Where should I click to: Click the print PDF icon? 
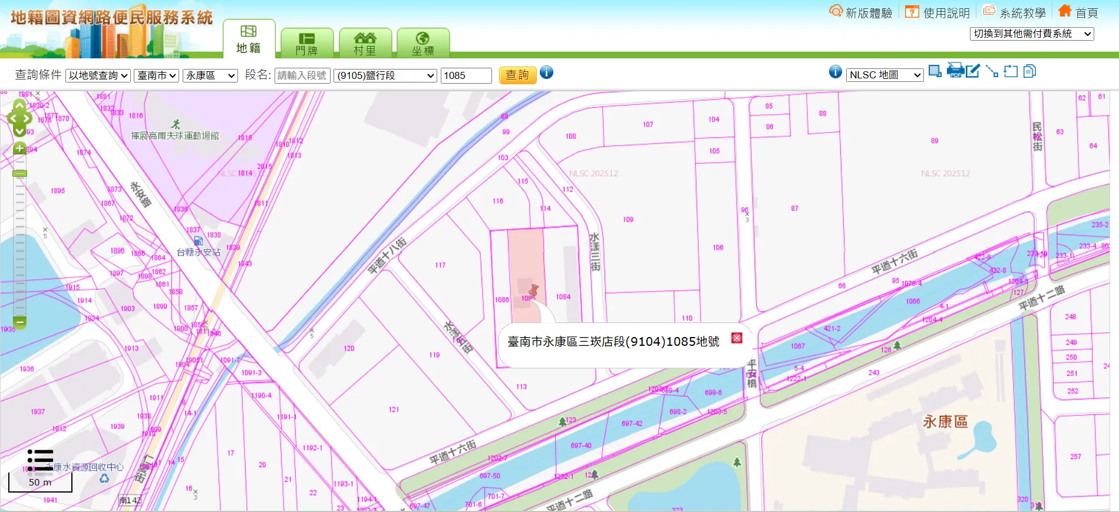click(955, 70)
